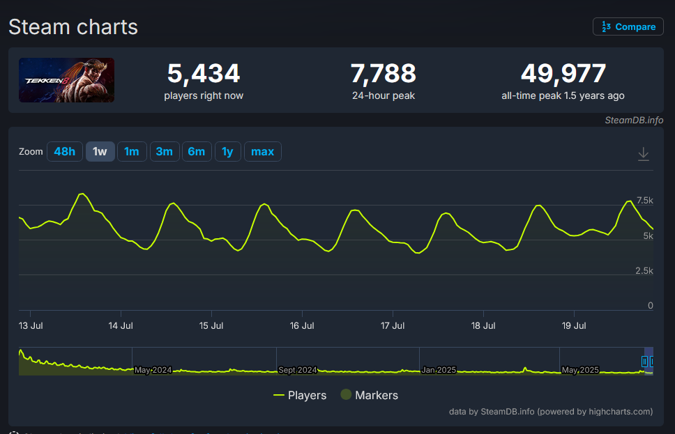Screen dimensions: 675x434
Task: Click the 18 Jul axis label
Action: tap(483, 325)
